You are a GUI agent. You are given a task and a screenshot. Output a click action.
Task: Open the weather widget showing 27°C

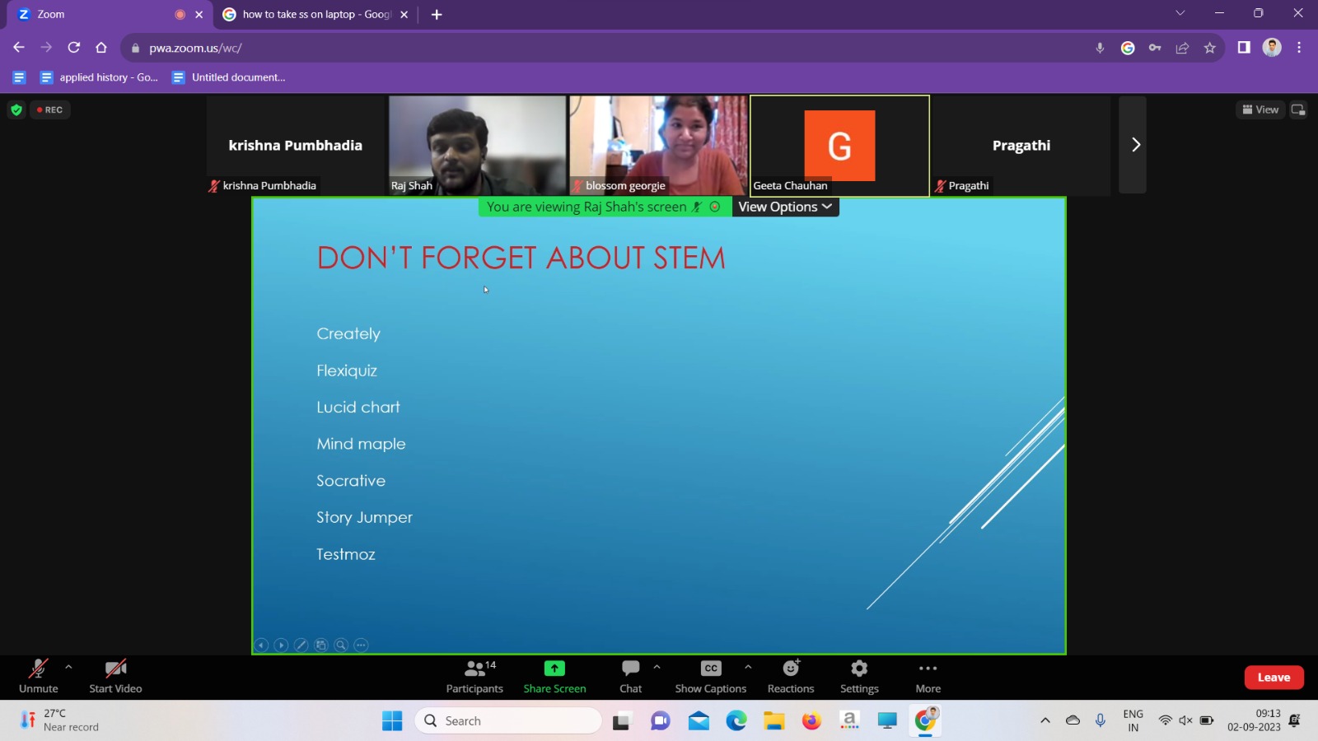(59, 720)
